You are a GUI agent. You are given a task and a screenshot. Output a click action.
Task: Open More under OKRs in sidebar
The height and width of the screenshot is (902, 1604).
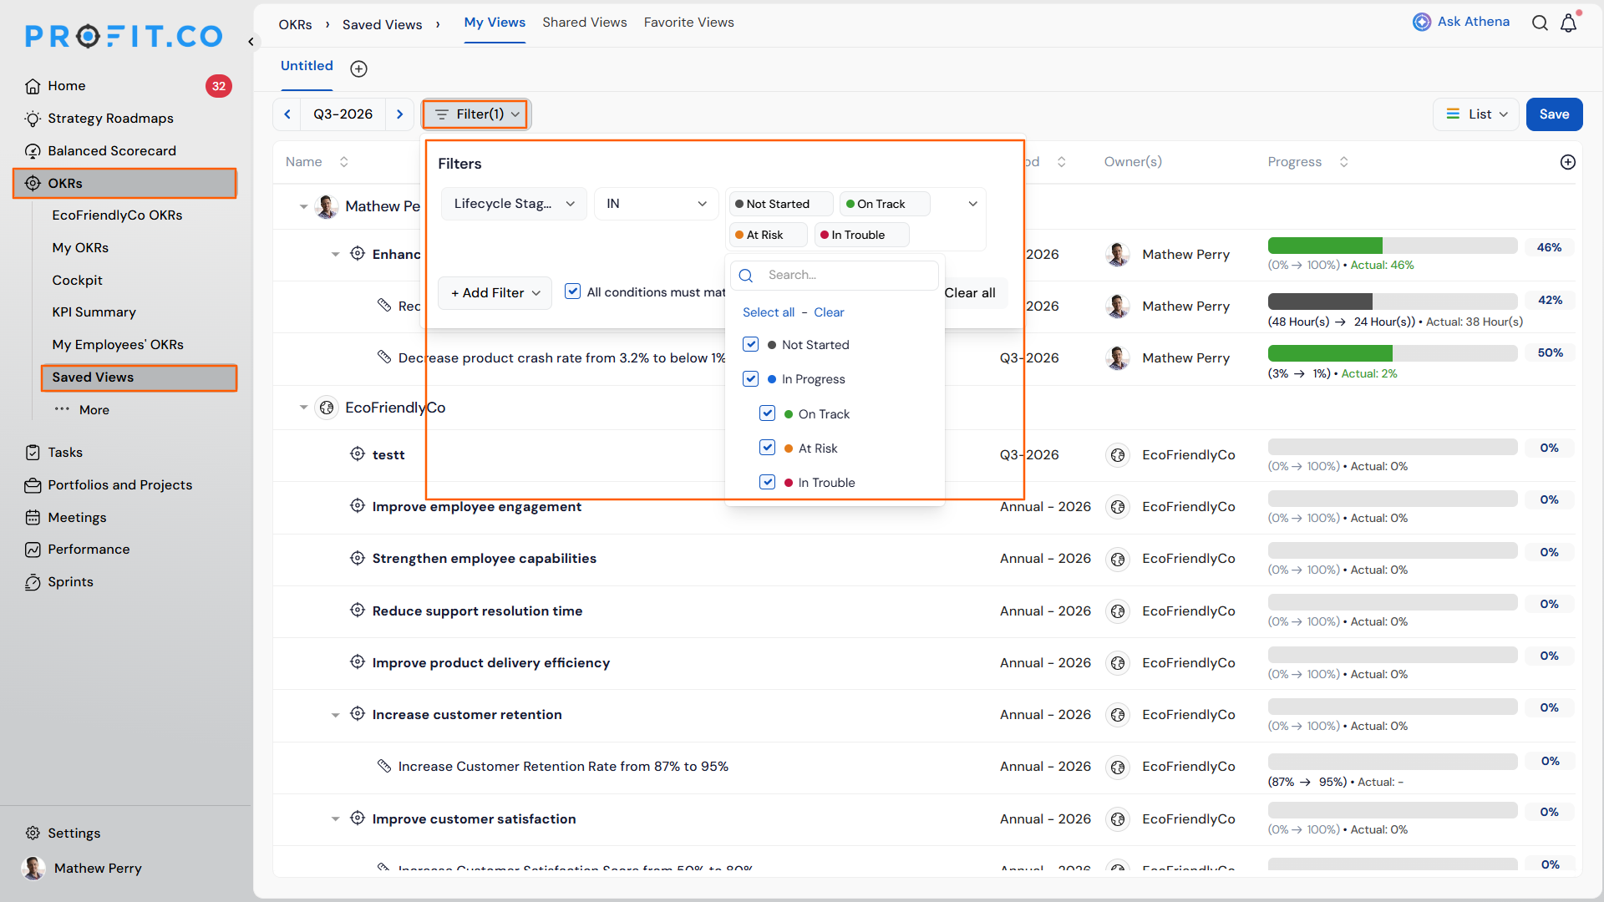click(x=82, y=410)
